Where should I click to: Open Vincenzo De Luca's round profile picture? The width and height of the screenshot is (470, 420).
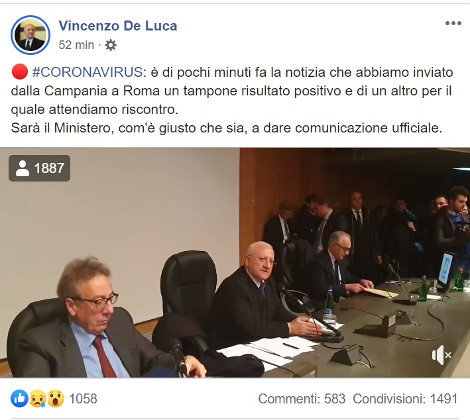click(30, 35)
